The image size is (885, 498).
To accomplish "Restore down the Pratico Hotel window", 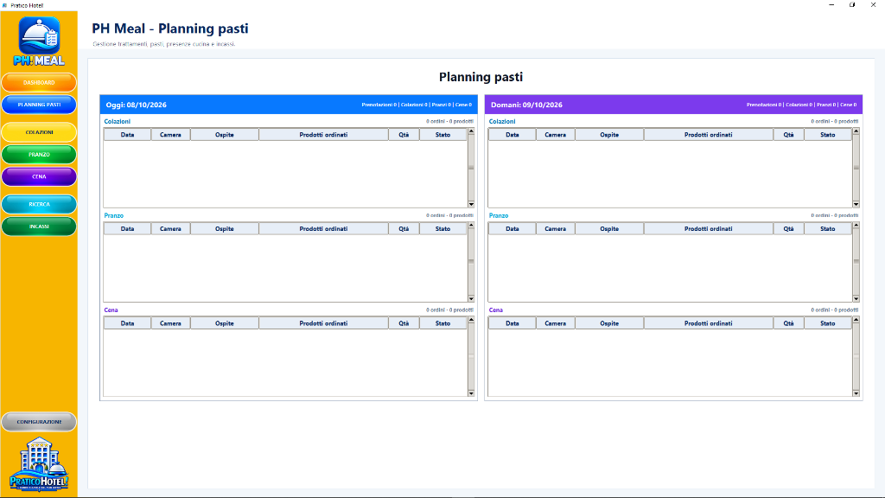I will 852,4.
